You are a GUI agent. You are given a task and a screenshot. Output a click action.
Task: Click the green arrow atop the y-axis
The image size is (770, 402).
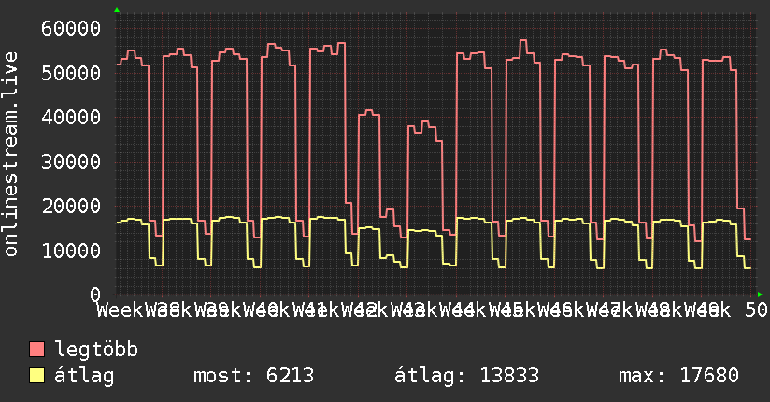point(117,10)
